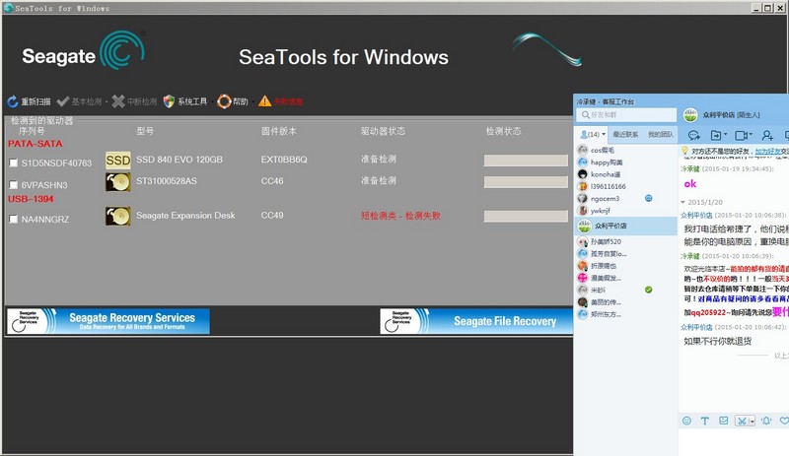
Task: Click the chat bubble forward icon in chat toolbar
Action: (x=694, y=135)
